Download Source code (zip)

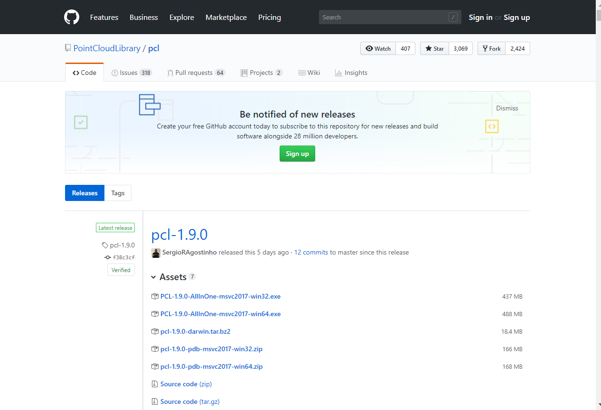coord(186,384)
